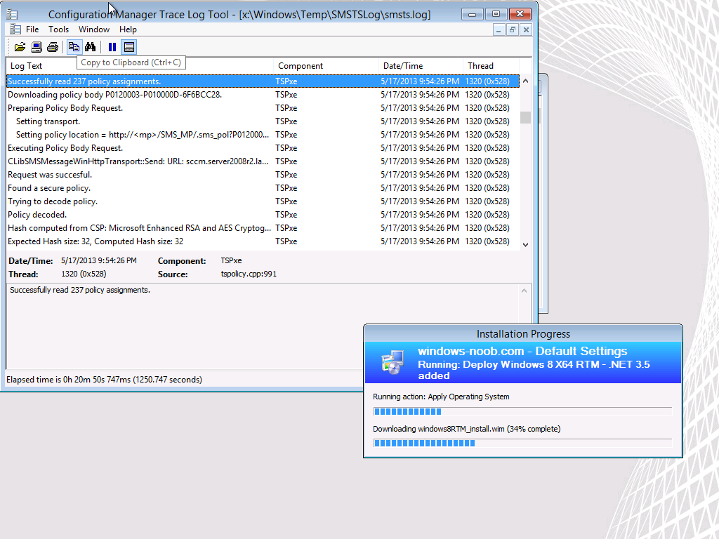719x539 pixels.
Task: Select row 'Preparing Policy Body Request.'
Action: coord(263,107)
